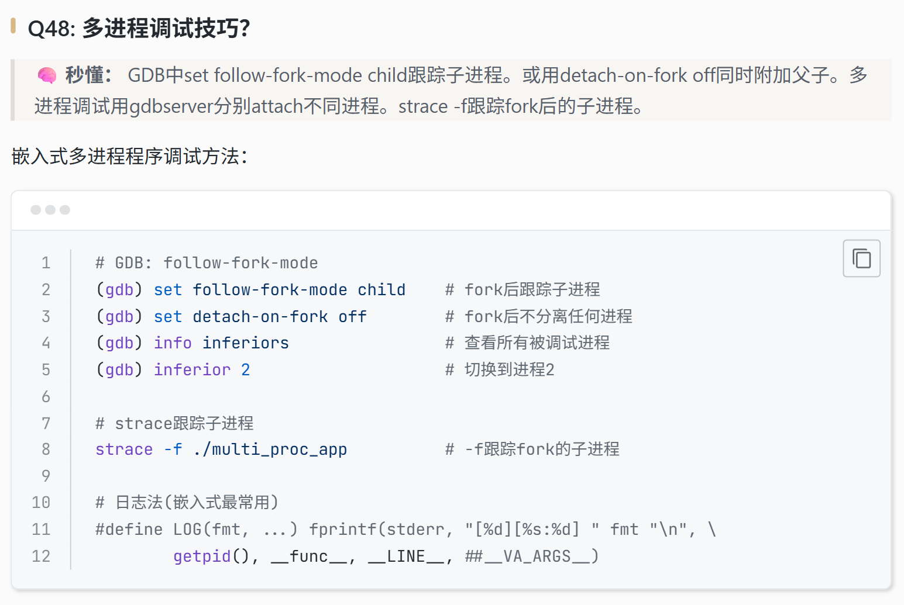The width and height of the screenshot is (904, 605).
Task: Click the comment 查看所有被调试进程
Action: [528, 343]
